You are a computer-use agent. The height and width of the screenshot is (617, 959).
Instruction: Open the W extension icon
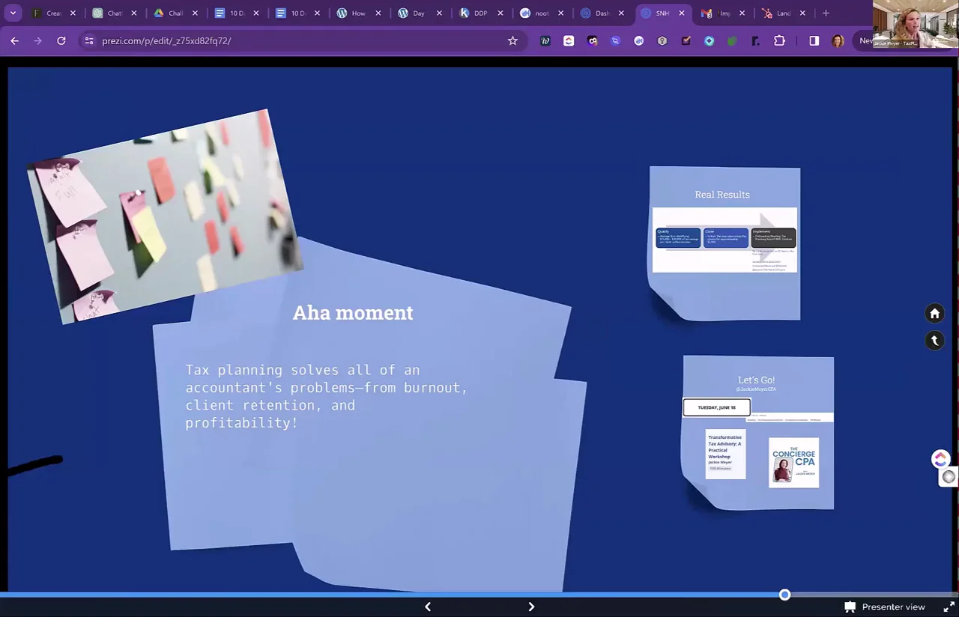(545, 41)
